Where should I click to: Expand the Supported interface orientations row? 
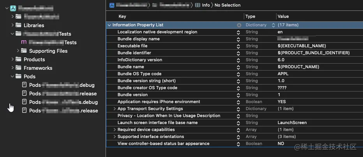coord(115,136)
